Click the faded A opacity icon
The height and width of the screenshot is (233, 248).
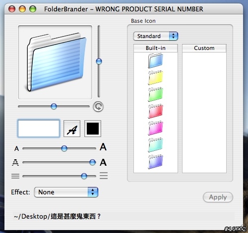coord(15,162)
